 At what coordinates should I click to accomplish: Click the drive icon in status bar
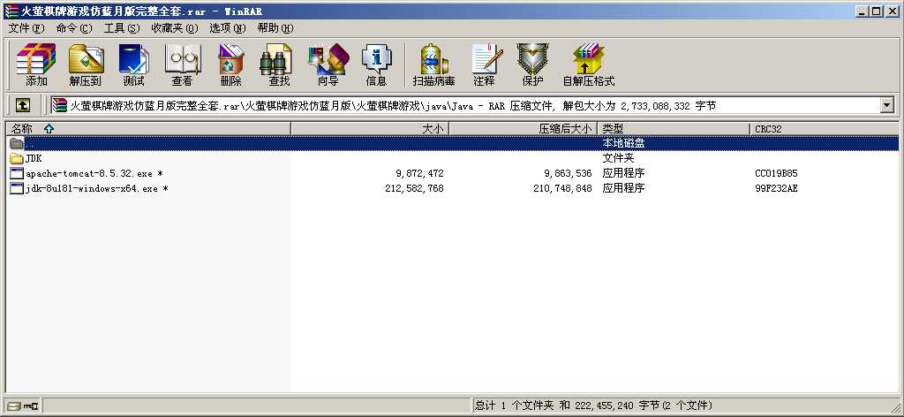tap(14, 406)
